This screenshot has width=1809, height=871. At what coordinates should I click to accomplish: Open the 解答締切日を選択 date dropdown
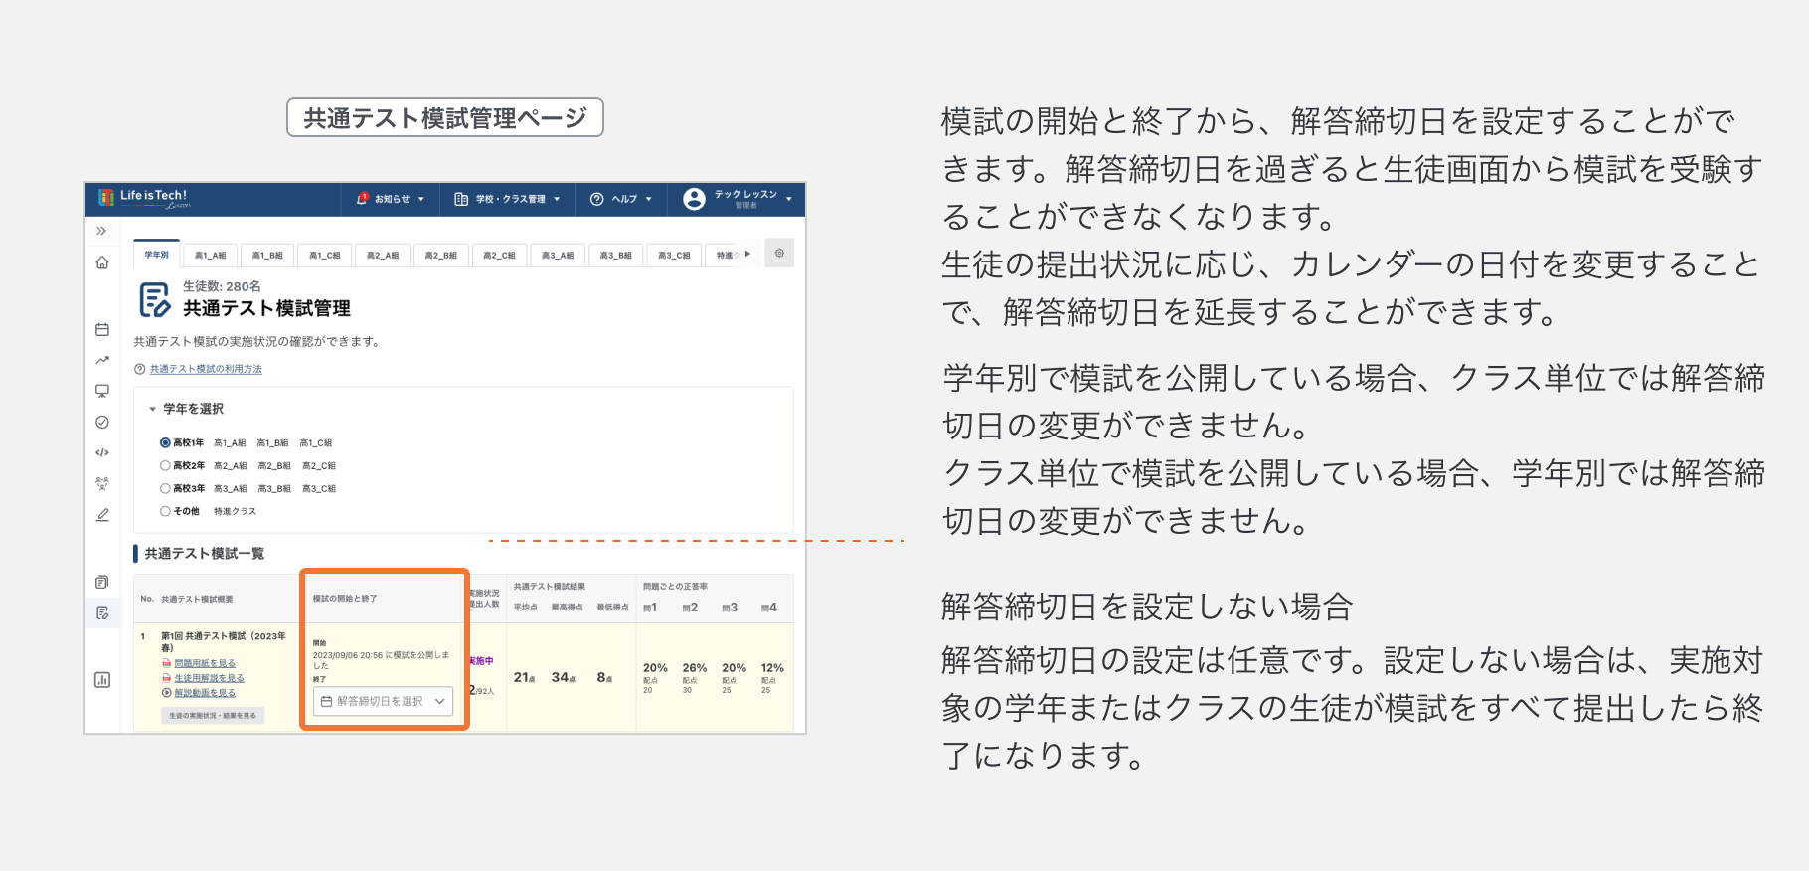tap(383, 701)
